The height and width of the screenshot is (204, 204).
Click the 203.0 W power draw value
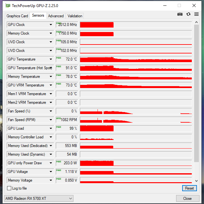67,163
